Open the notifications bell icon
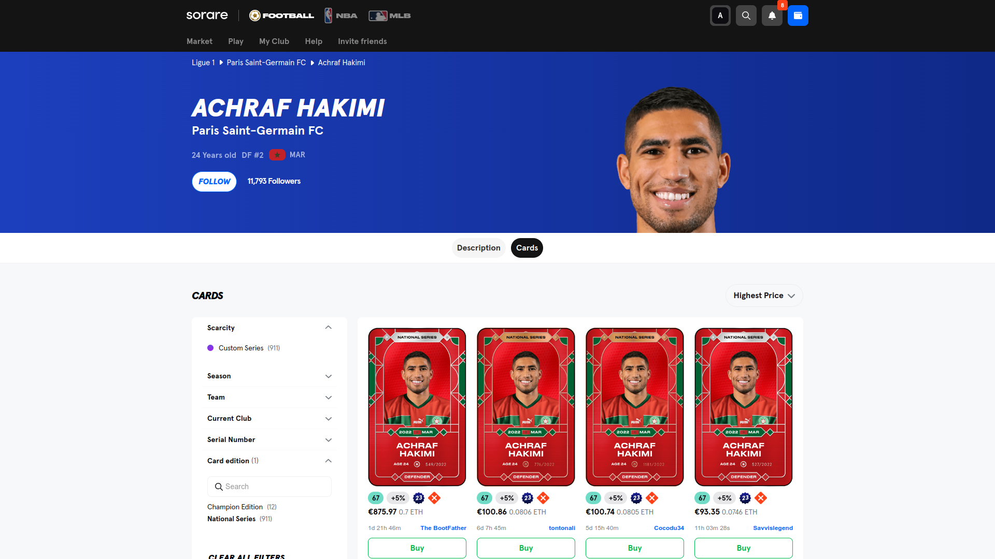This screenshot has height=559, width=995. (772, 16)
